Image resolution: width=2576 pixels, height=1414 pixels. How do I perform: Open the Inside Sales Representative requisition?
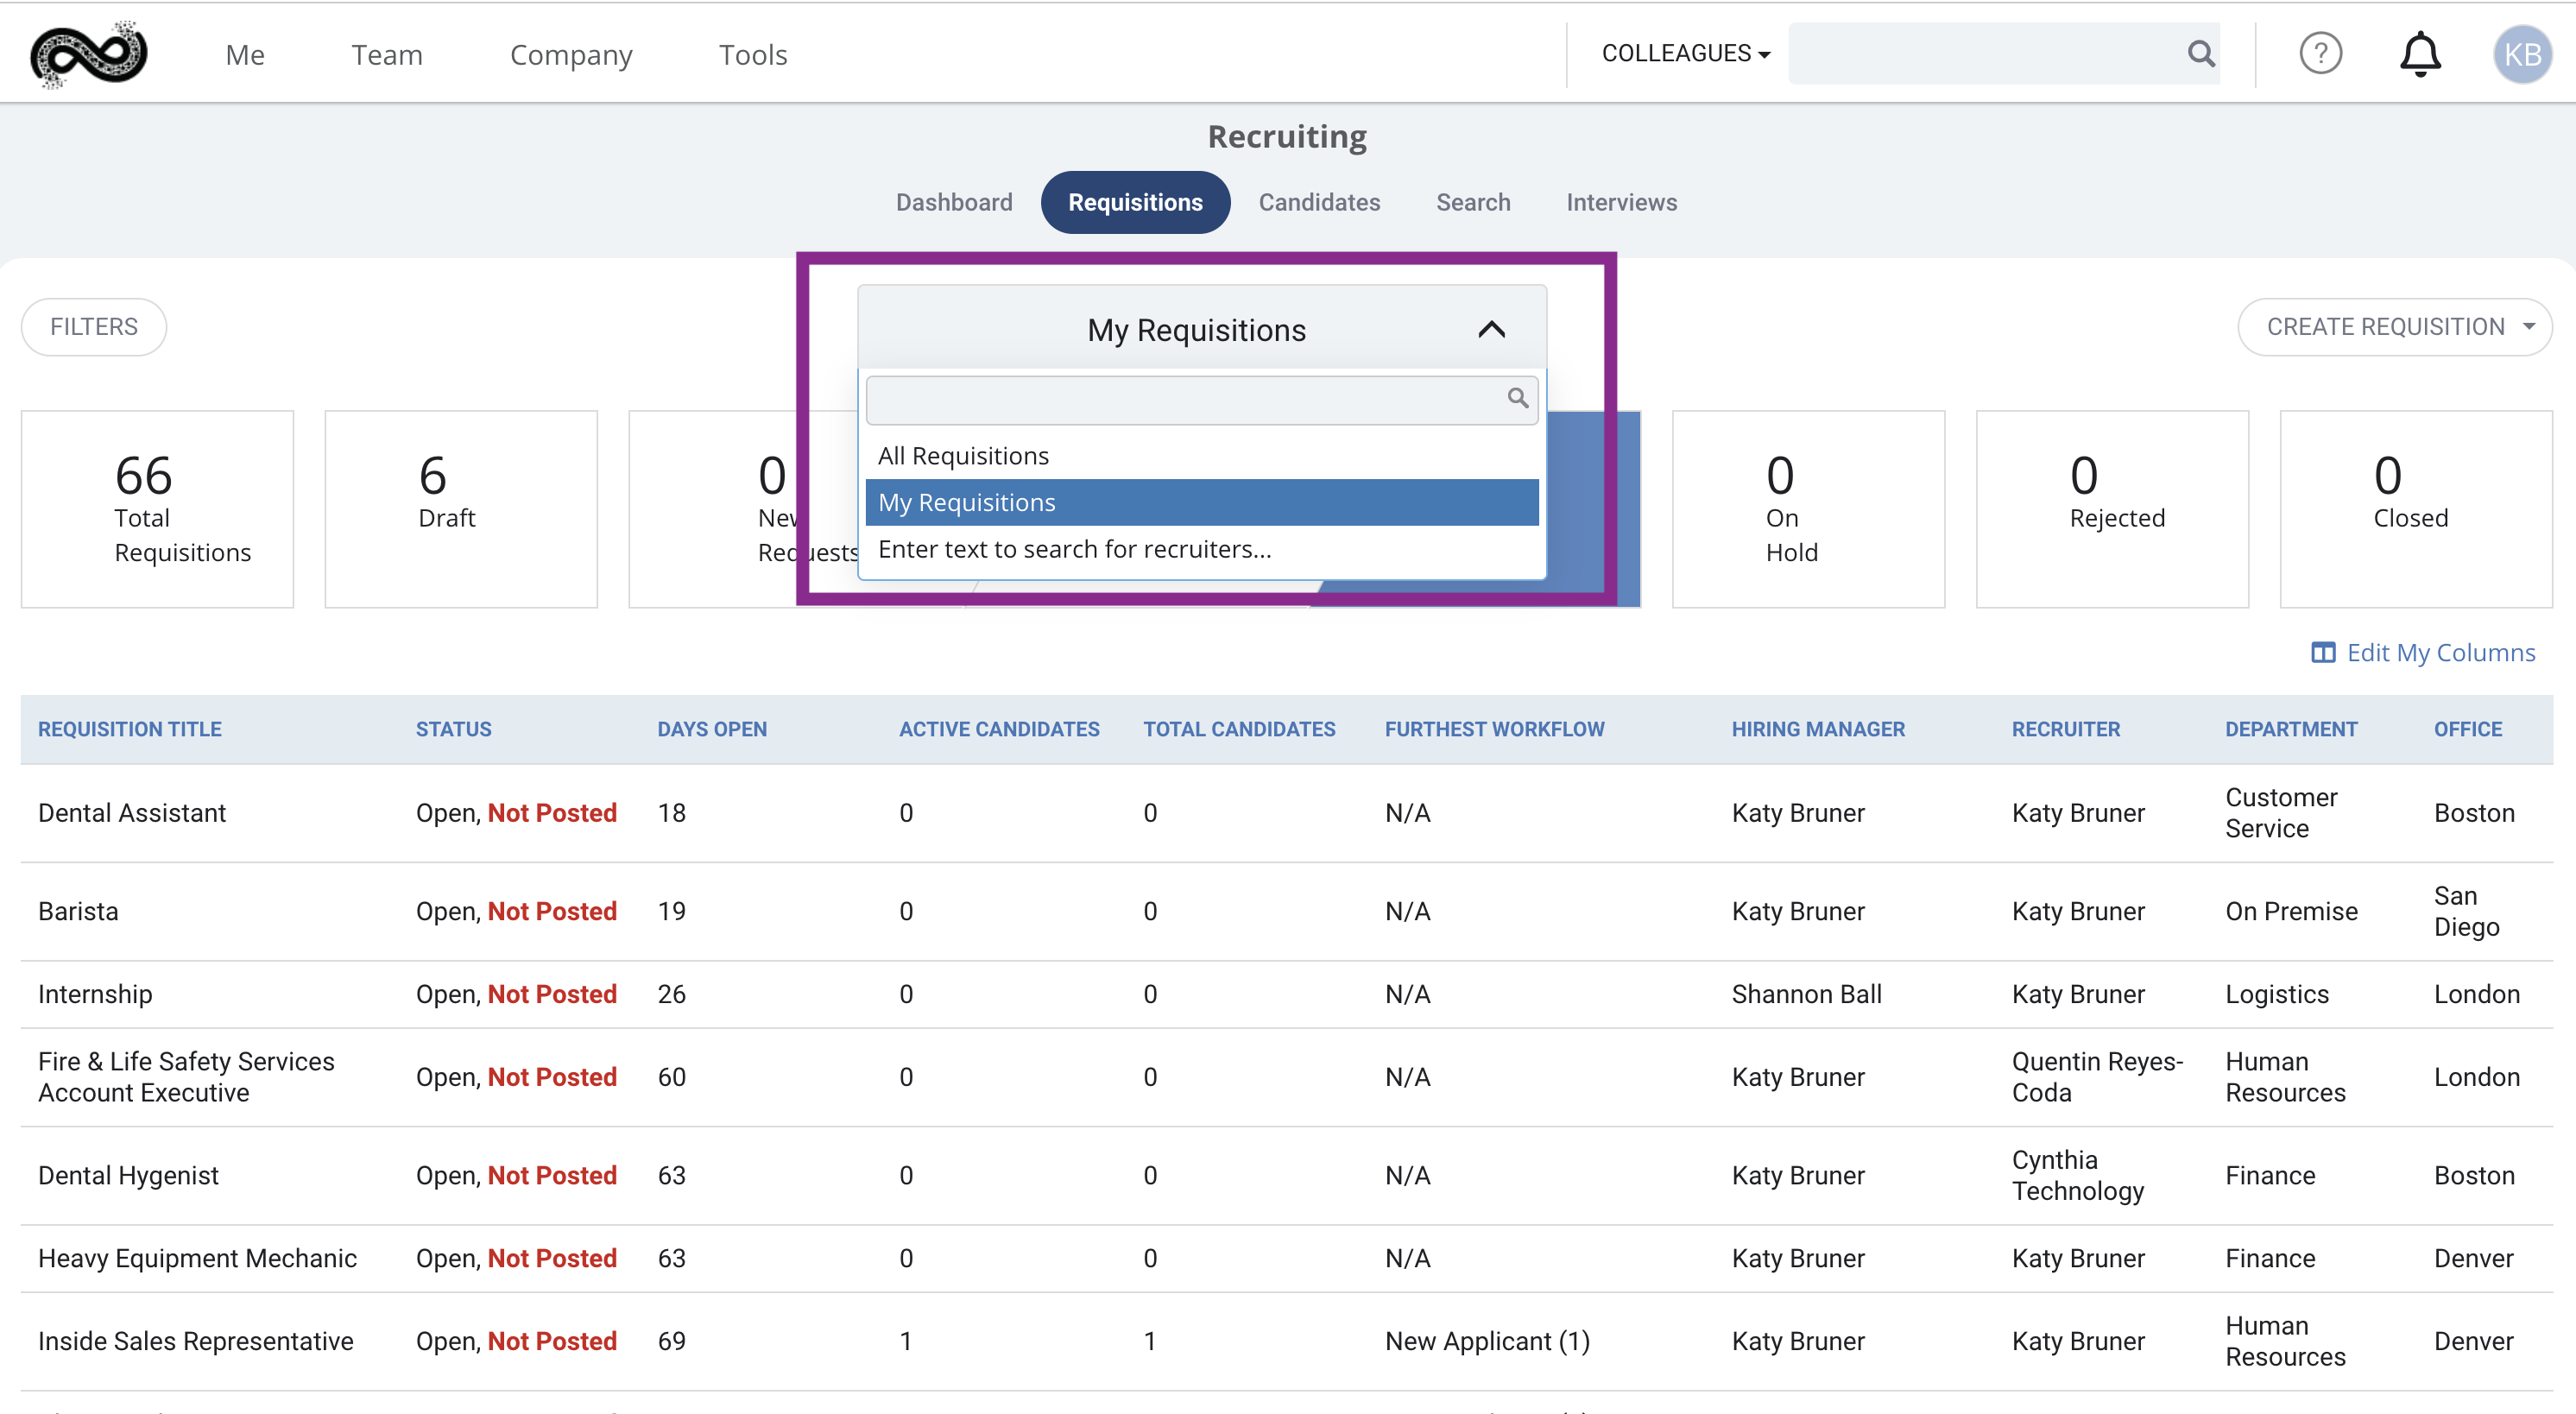click(196, 1342)
